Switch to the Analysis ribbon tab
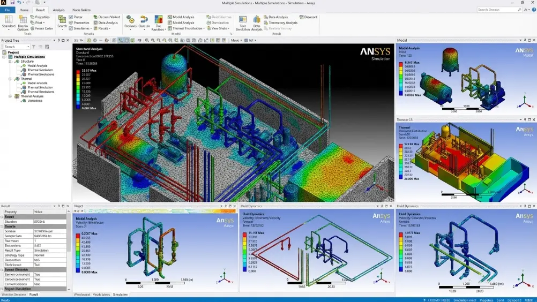Screen dimensions: 537x302 58,10
